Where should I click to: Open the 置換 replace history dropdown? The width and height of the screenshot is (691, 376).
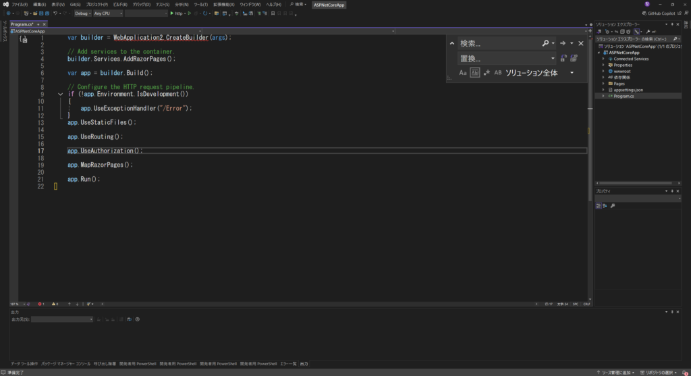(x=553, y=58)
